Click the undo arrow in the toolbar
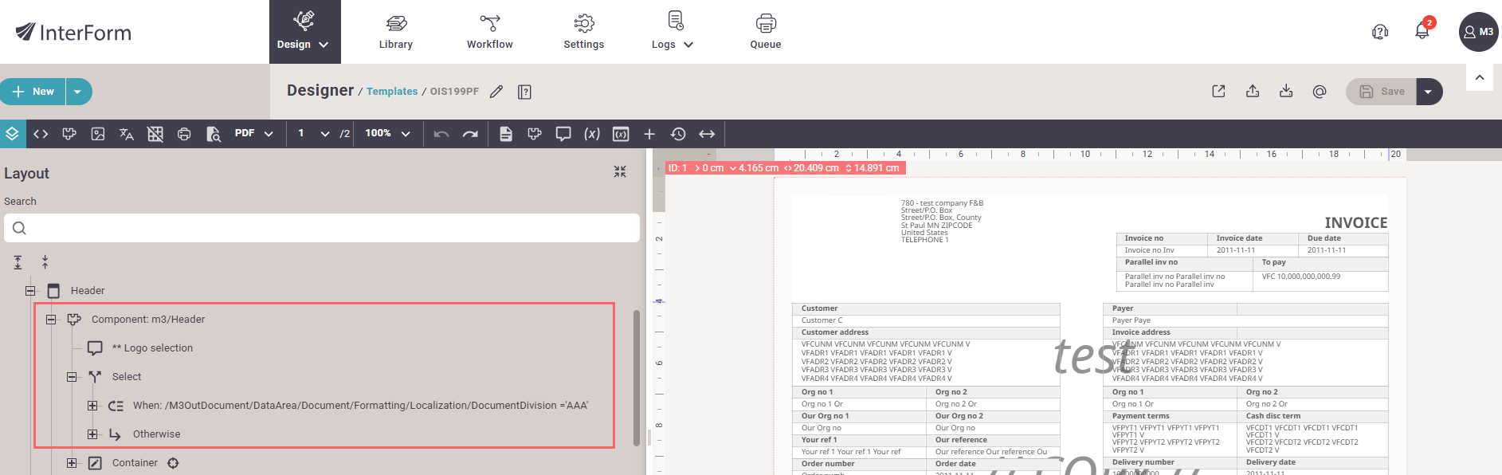This screenshot has height=475, width=1502. [441, 134]
